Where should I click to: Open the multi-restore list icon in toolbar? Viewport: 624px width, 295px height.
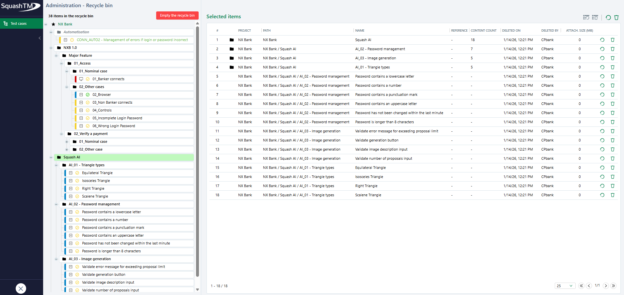[x=586, y=17]
